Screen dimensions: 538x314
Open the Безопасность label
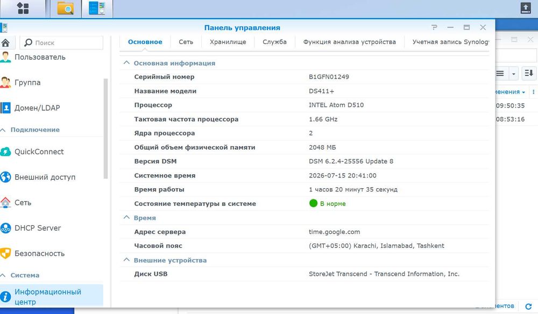tap(39, 253)
